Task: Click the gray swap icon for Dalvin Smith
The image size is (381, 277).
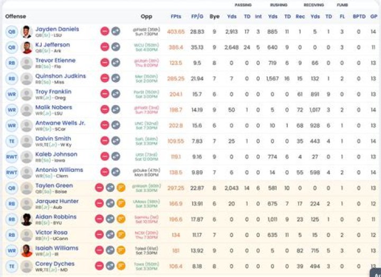Action: pyautogui.click(x=116, y=141)
